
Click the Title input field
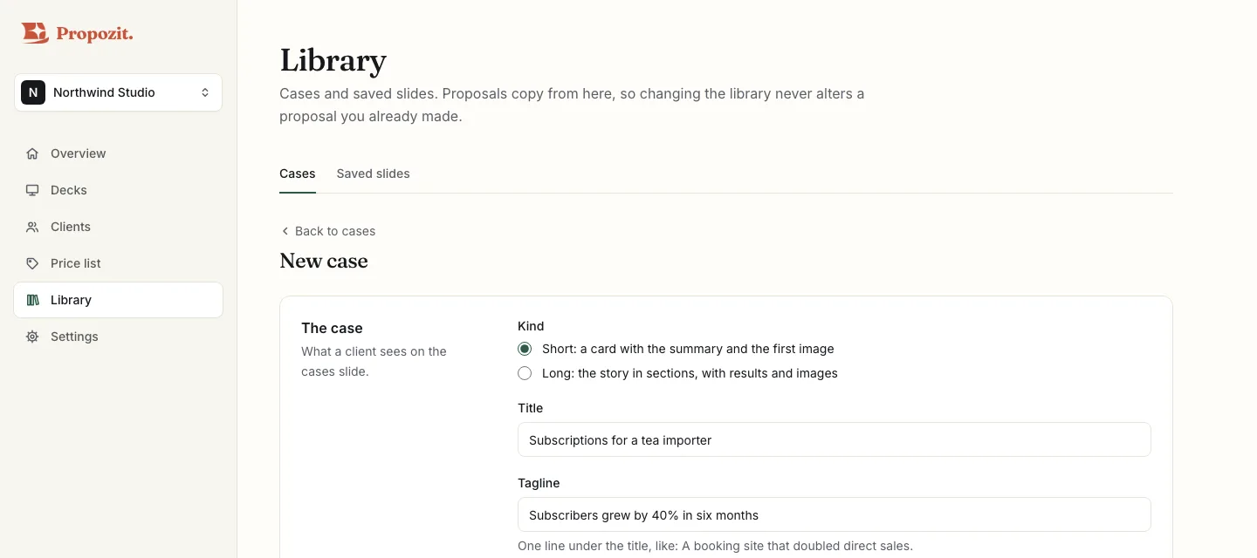click(x=834, y=439)
